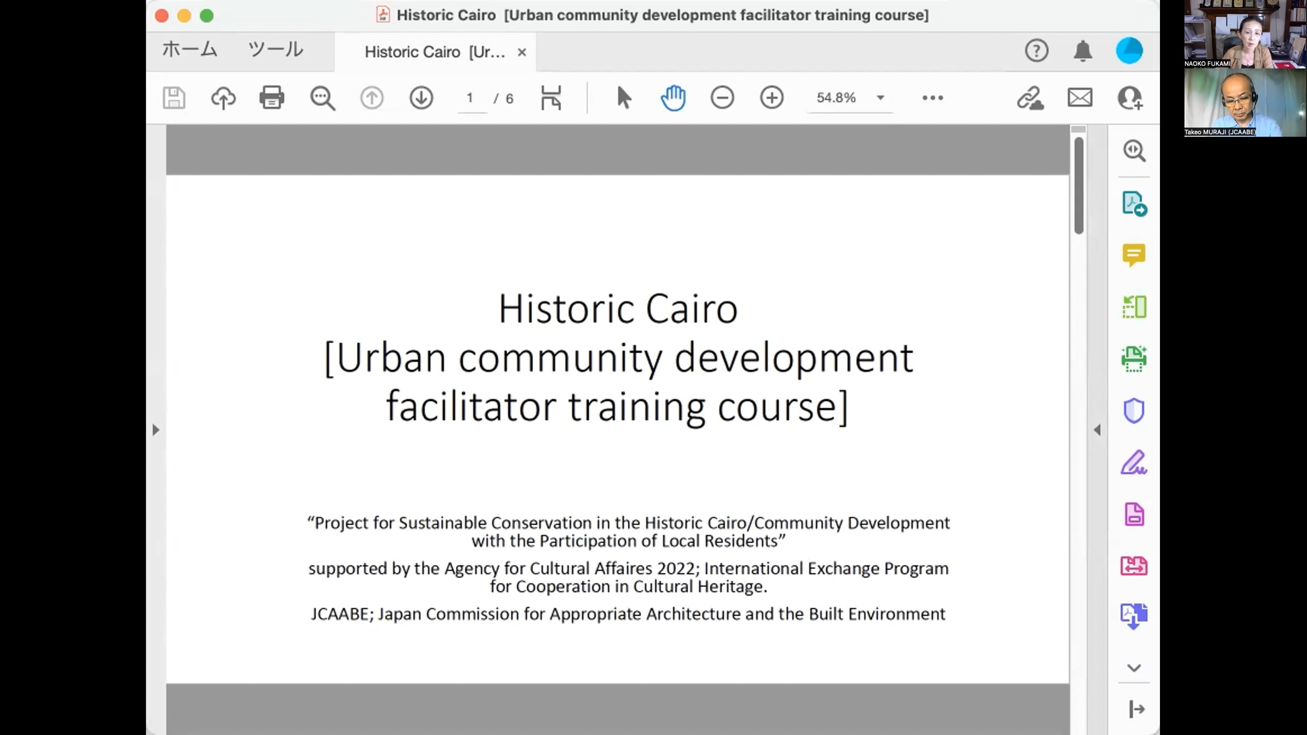Screen dimensions: 1307x735
Task: Print the document with printer icon
Action: tap(272, 98)
